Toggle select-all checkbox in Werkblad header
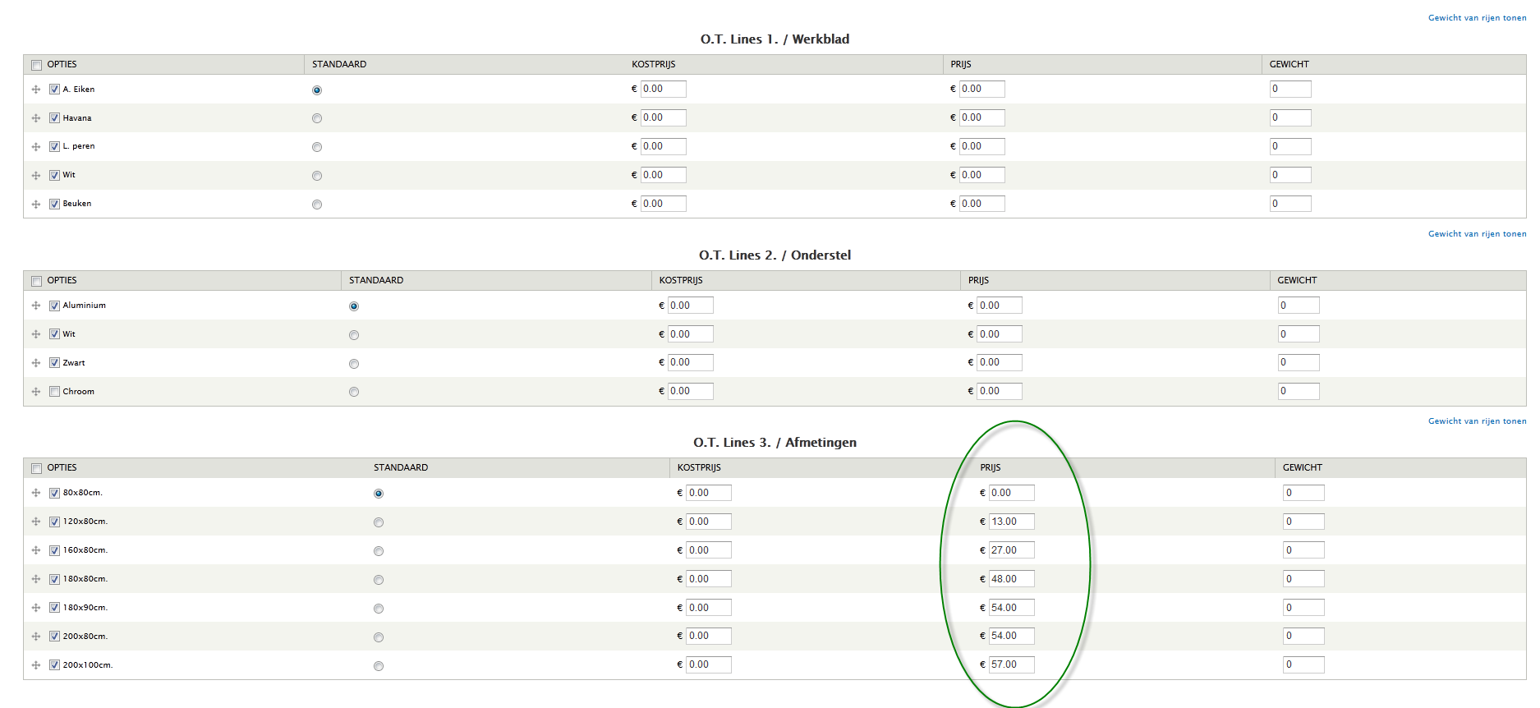1540x708 pixels. point(36,65)
